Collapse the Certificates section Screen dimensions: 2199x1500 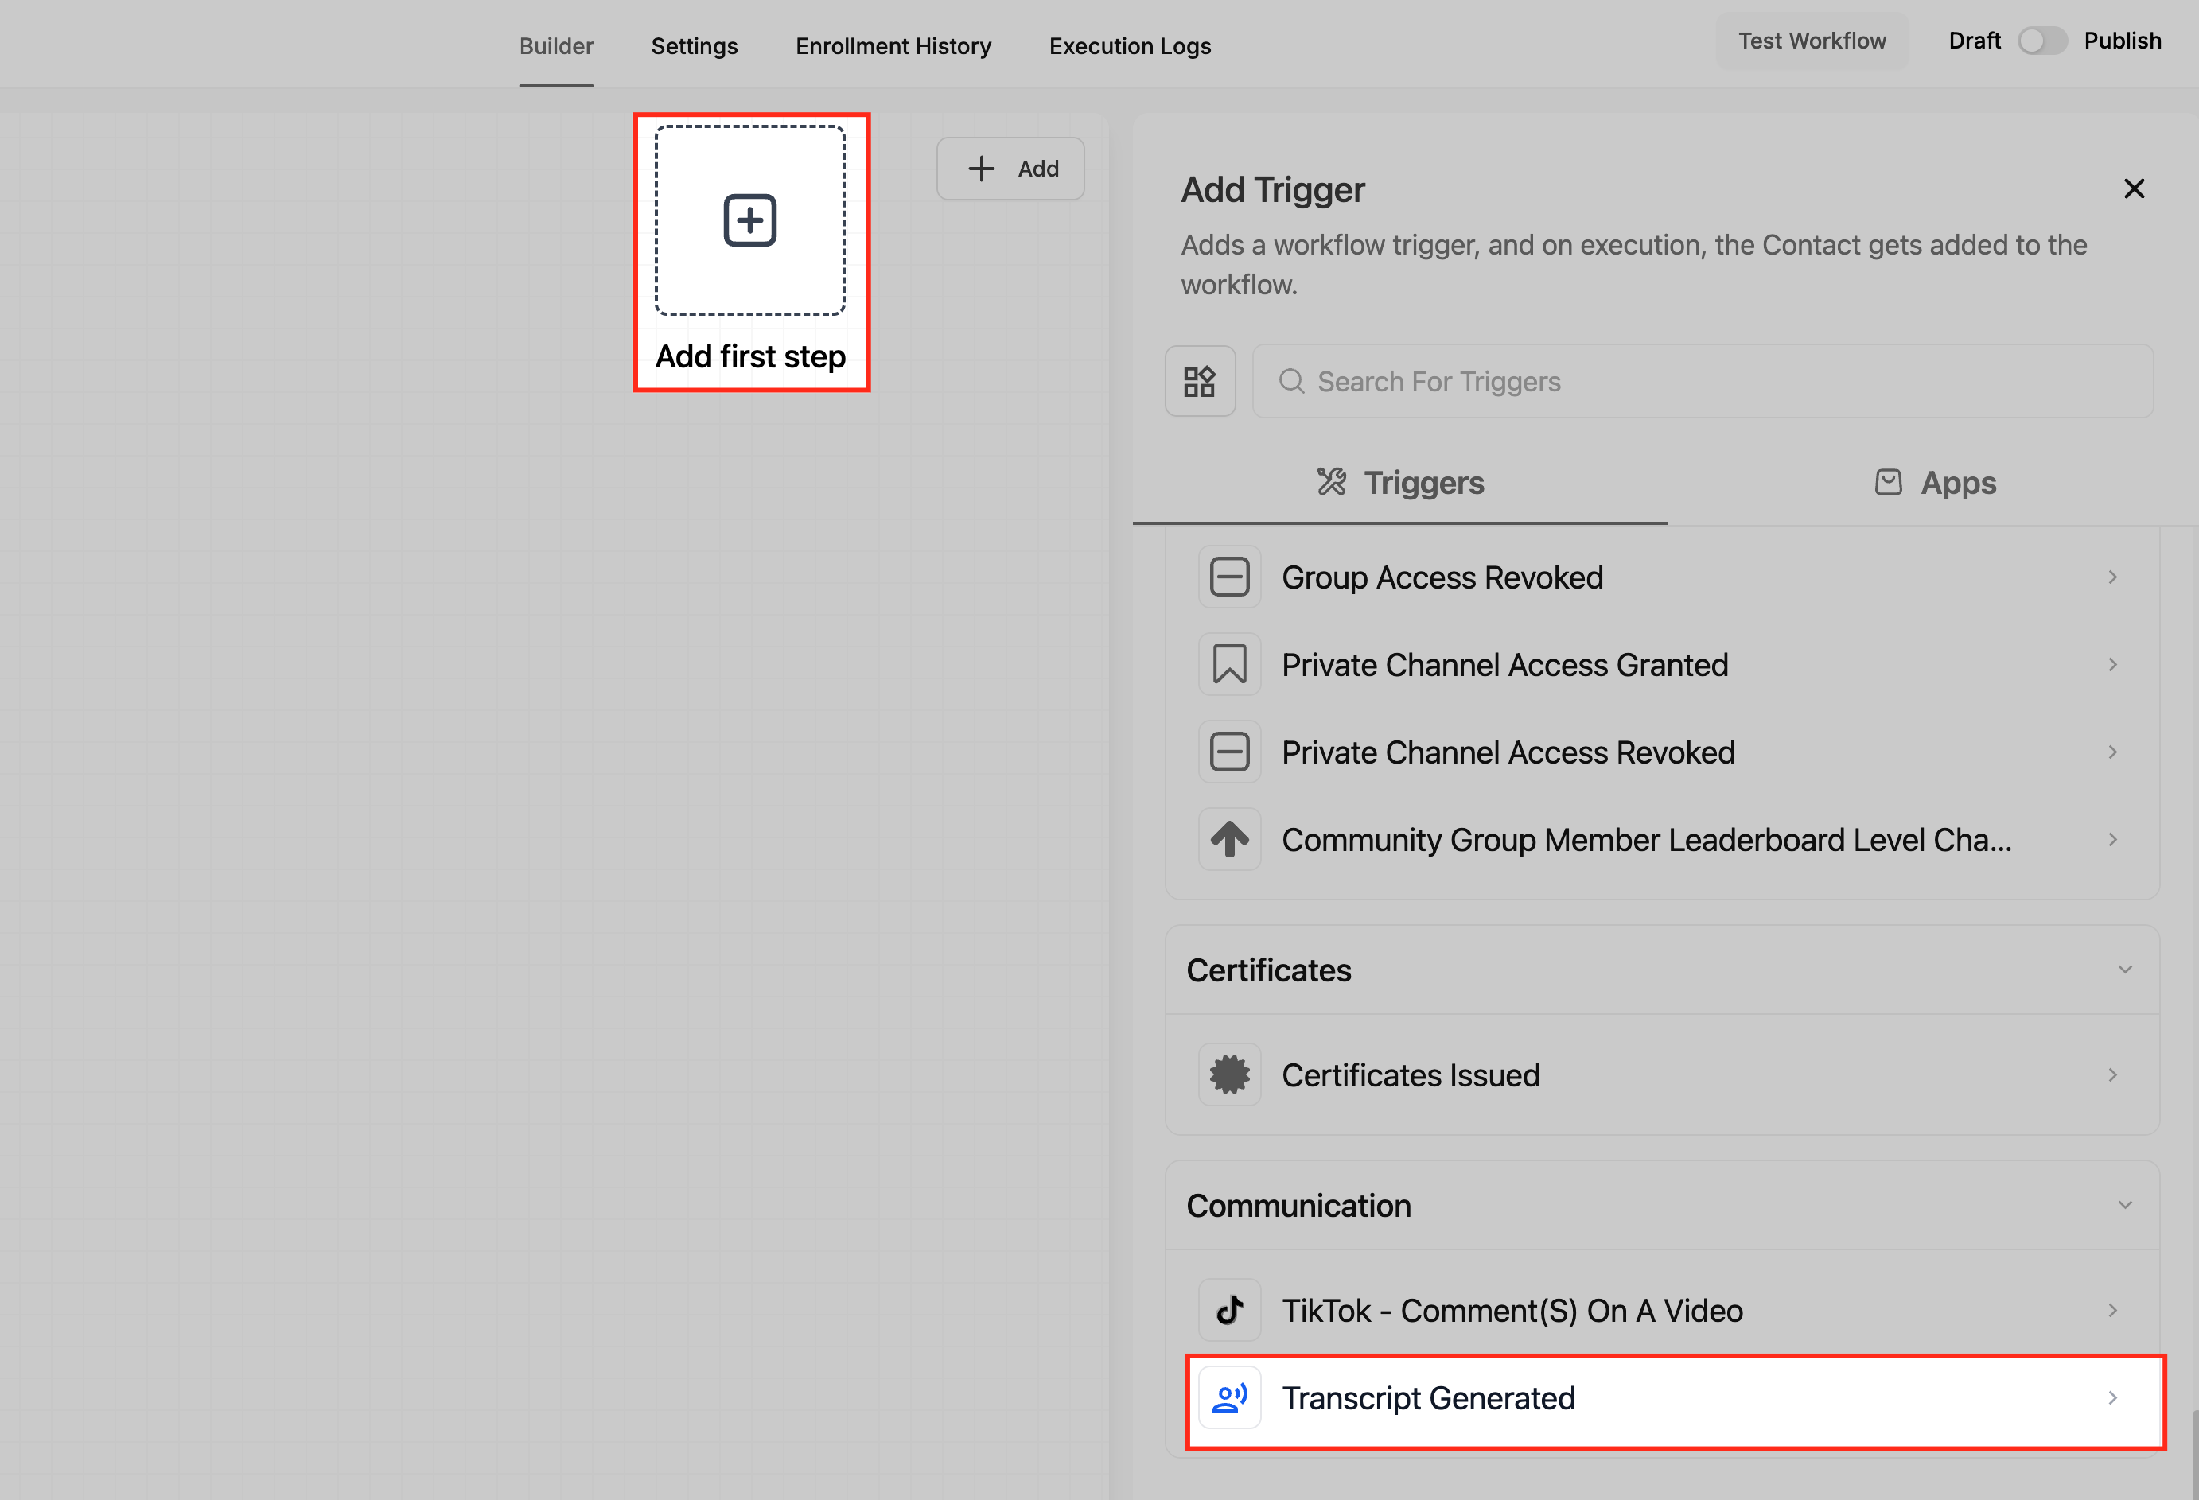2124,970
